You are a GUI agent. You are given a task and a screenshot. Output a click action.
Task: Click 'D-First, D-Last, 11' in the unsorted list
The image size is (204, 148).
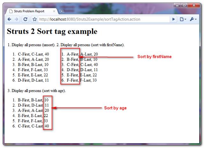[x=33, y=80]
